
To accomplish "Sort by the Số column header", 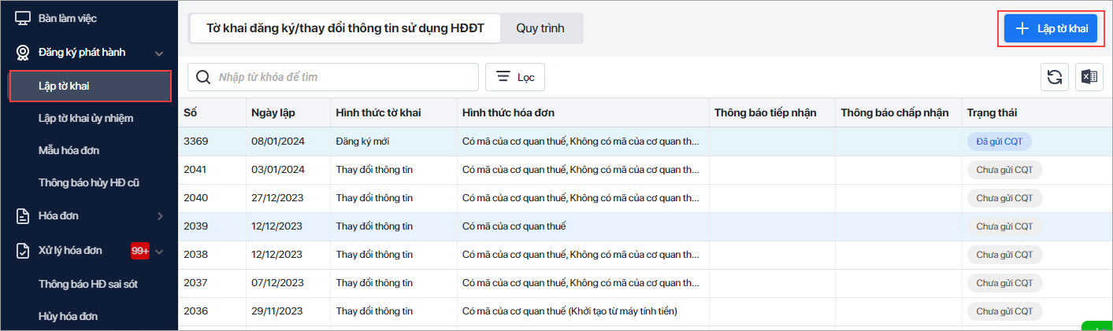I will 190,112.
